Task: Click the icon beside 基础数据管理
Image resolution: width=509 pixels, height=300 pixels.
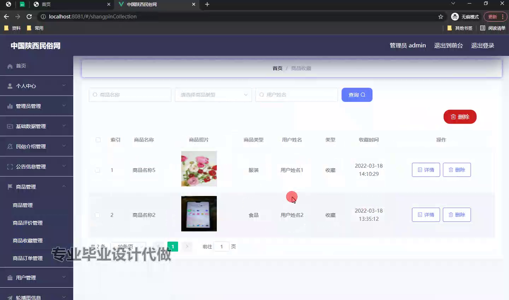Action: click(10, 126)
